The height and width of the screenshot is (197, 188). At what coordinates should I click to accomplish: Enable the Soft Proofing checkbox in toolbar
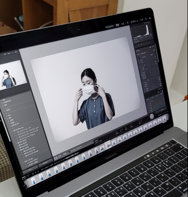coord(69,152)
